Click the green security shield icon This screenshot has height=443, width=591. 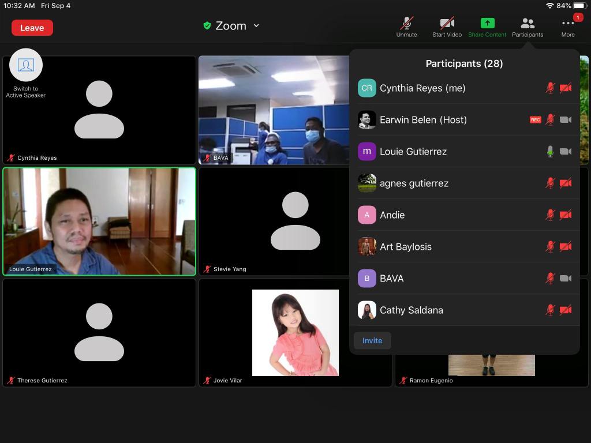click(x=207, y=26)
